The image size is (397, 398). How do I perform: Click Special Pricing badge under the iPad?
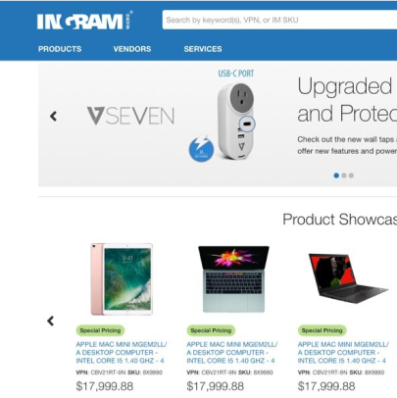(100, 330)
